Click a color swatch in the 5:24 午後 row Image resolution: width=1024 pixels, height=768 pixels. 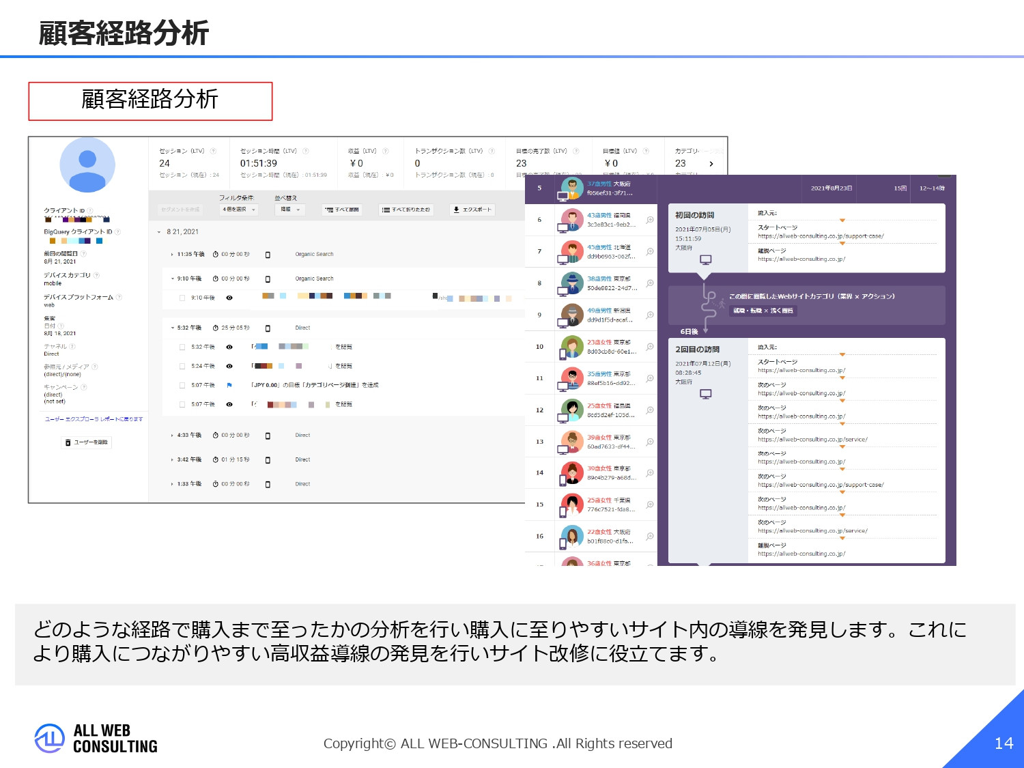coord(263,366)
